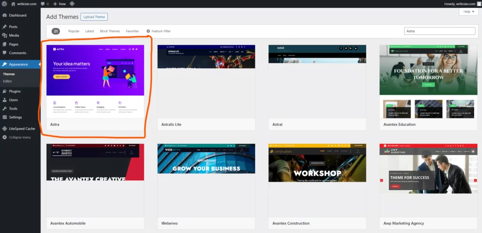Click the Plugins plug icon
The height and width of the screenshot is (233, 482).
click(5, 91)
